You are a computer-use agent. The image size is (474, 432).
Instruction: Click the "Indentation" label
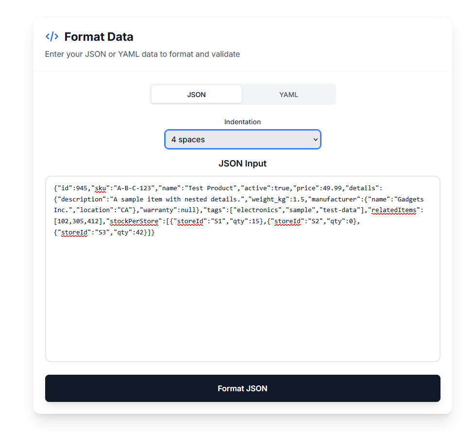pyautogui.click(x=242, y=122)
